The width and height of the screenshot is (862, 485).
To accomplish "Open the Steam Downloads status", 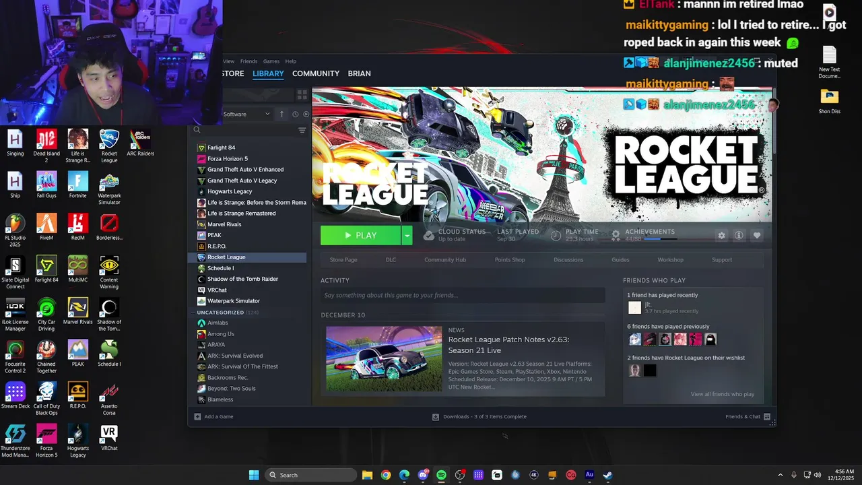I will [x=479, y=416].
